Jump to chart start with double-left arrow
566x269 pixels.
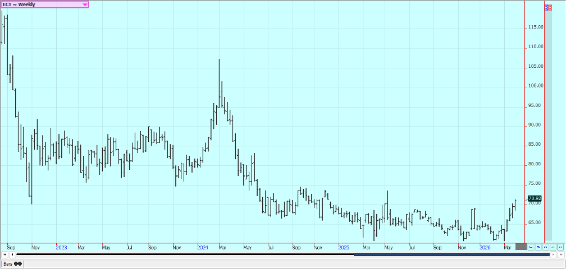5,254
